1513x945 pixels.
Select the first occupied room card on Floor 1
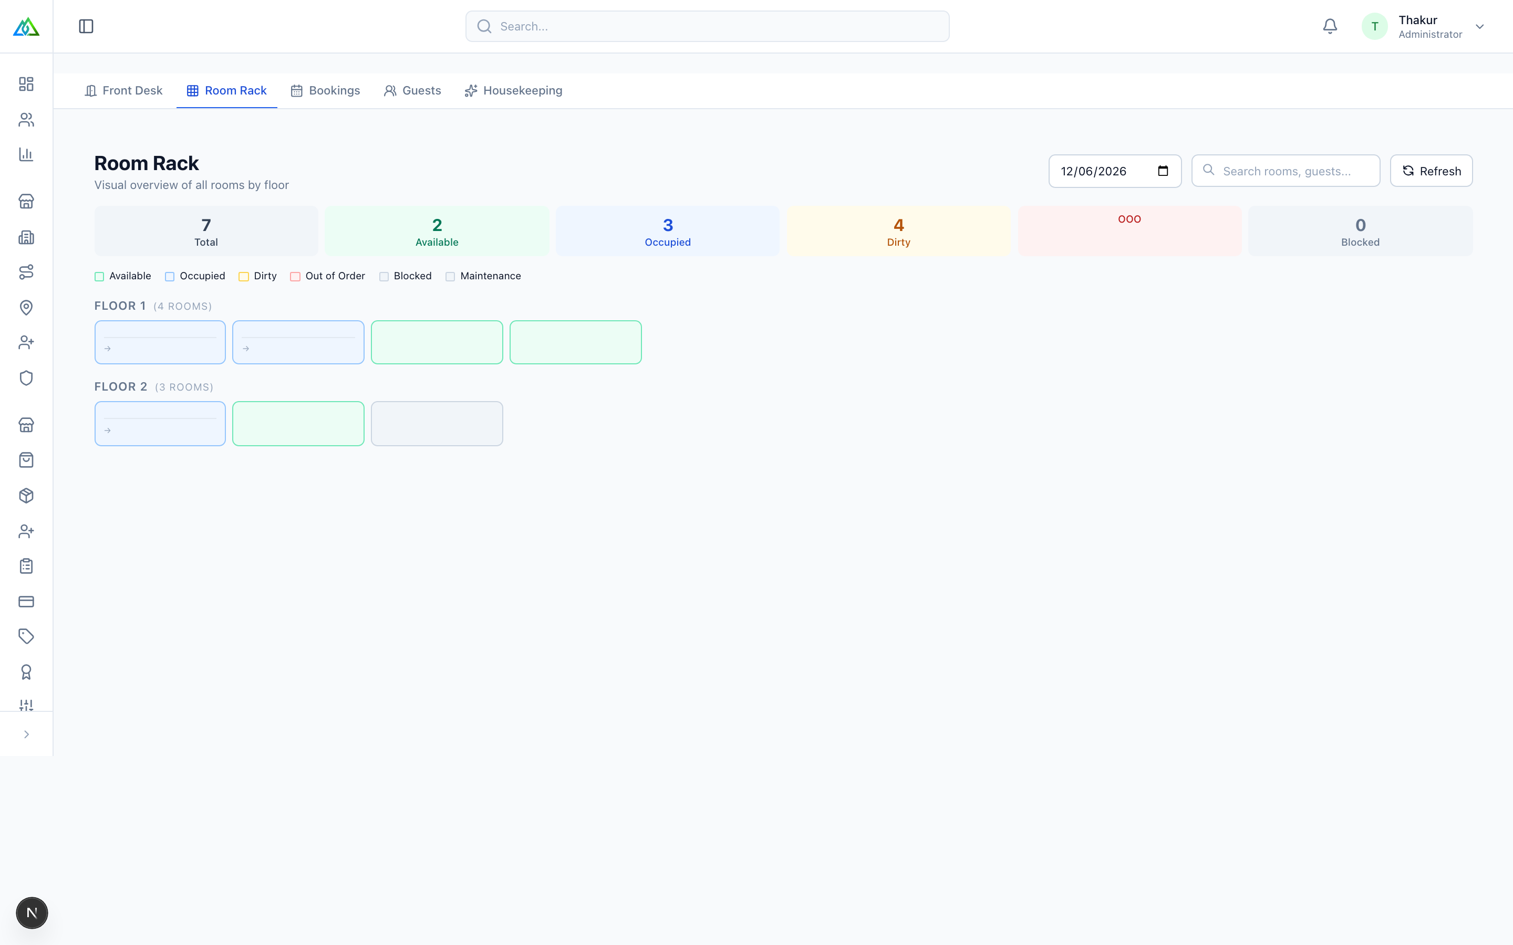[160, 342]
